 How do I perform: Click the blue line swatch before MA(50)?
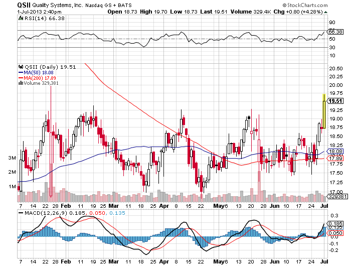21,73
